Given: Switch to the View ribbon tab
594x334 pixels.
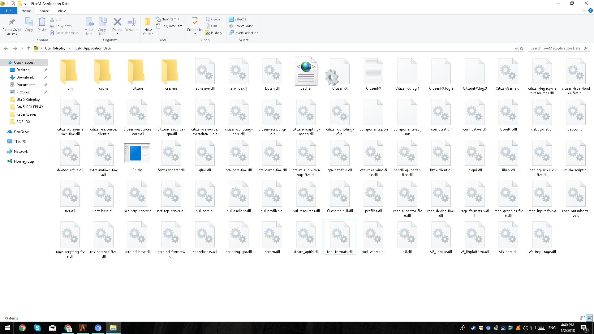Looking at the screenshot, I should point(62,11).
